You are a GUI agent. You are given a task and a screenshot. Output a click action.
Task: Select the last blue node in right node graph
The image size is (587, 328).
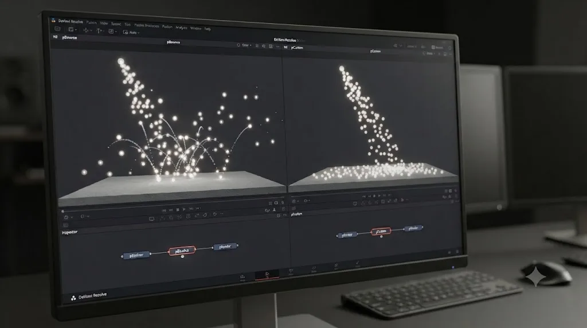point(413,228)
